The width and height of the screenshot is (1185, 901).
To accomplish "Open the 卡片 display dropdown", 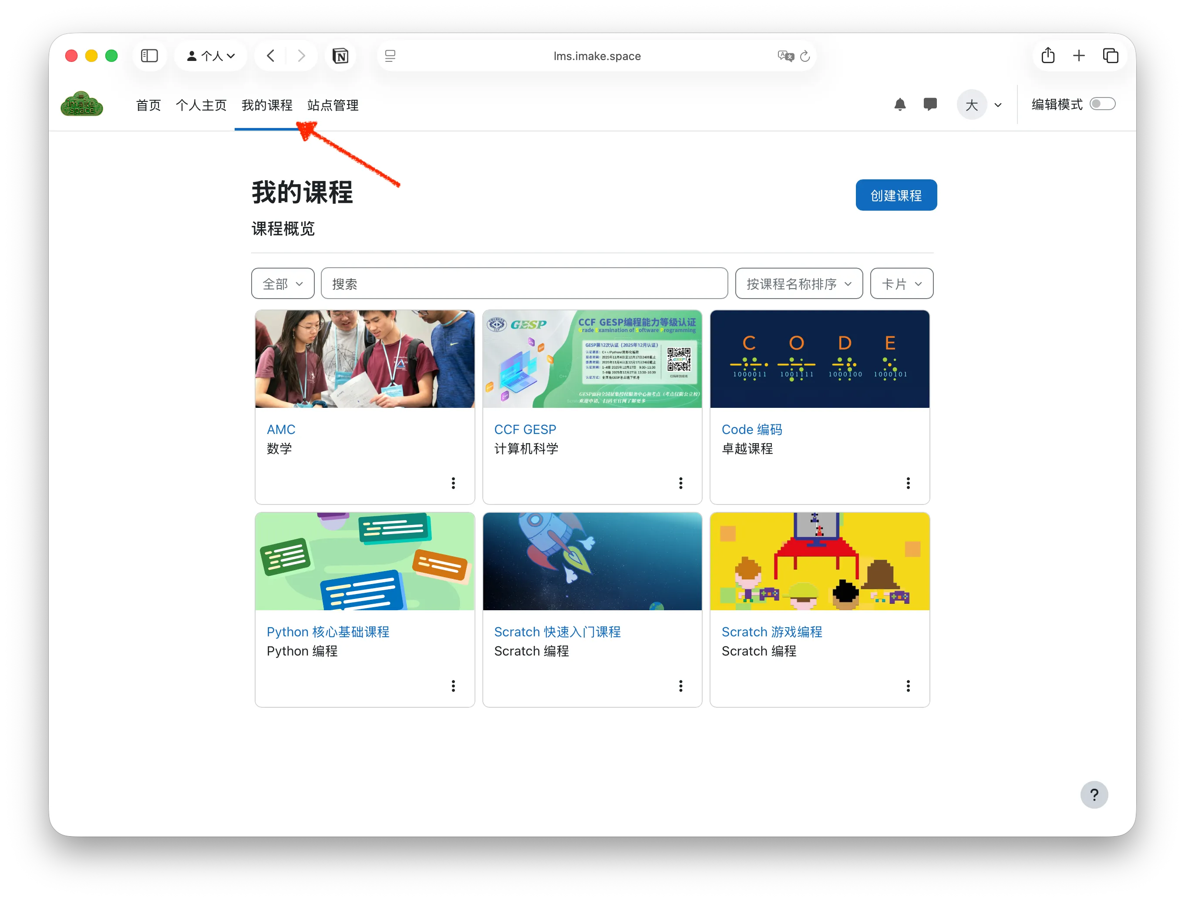I will pyautogui.click(x=901, y=283).
